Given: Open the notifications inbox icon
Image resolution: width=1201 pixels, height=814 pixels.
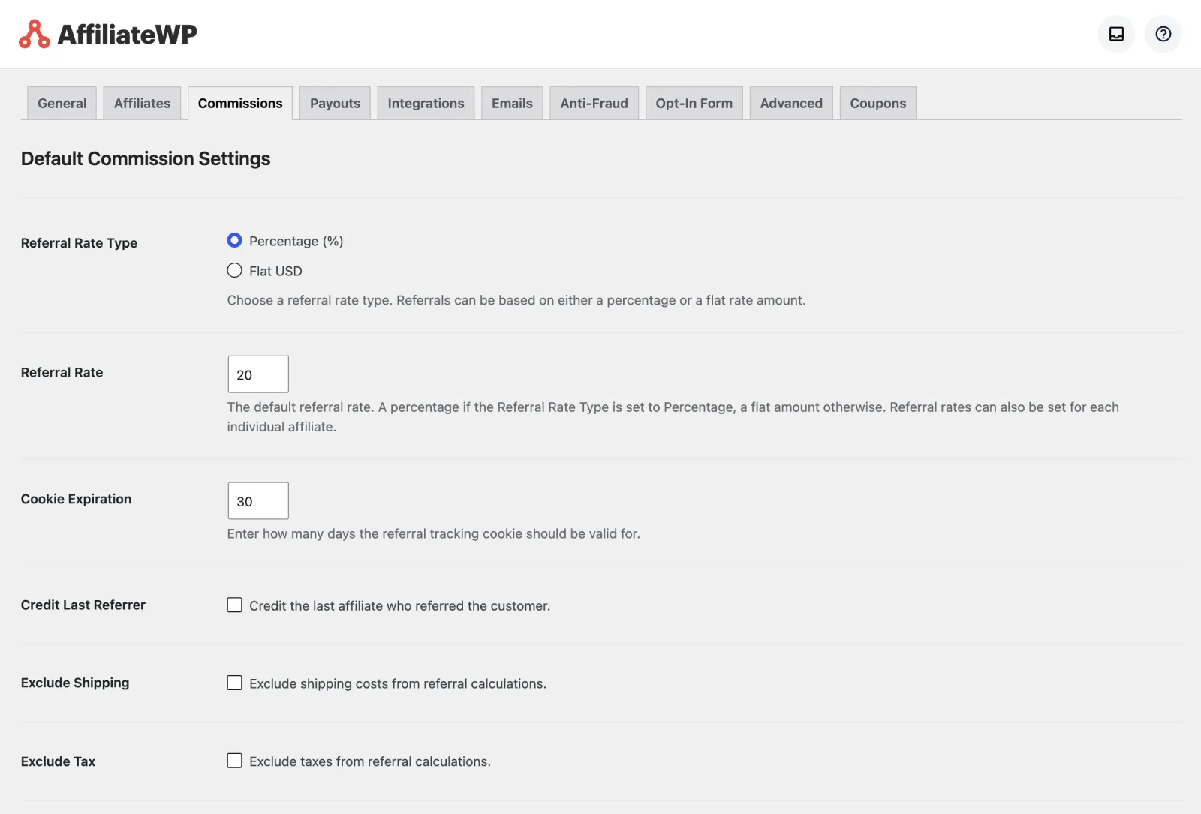Looking at the screenshot, I should (1116, 34).
